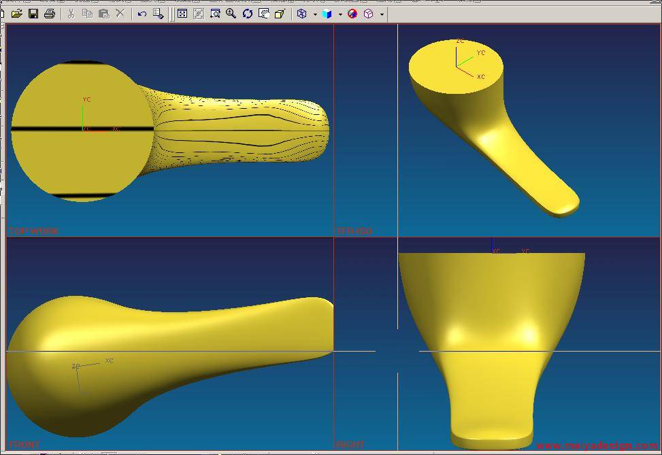Click the wireframe cube display icon

click(302, 14)
